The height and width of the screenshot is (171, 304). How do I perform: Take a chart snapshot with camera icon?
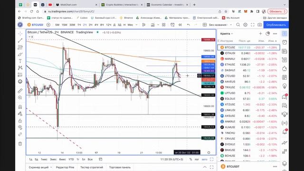pyautogui.click(x=260, y=25)
